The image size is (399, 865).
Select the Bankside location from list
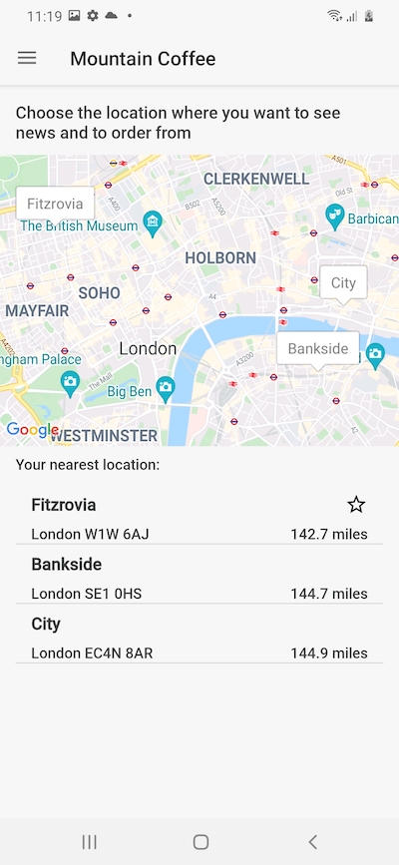tap(199, 579)
